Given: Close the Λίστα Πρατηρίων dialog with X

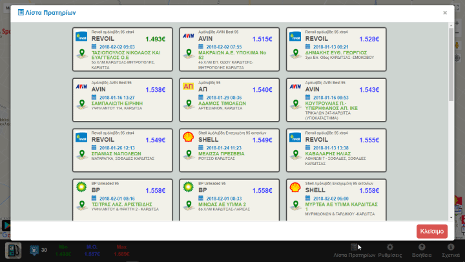Looking at the screenshot, I should 445,13.
